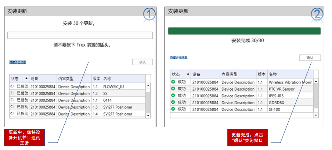Click 隐藏详细信息 link in the installation-complete panel
This screenshot has width=332, height=150.
pos(179,58)
